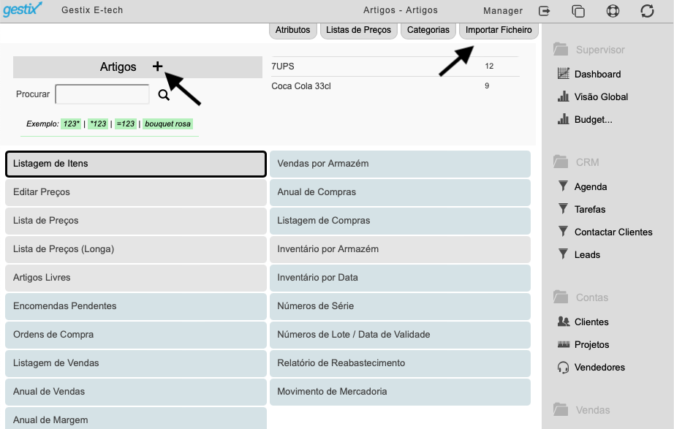
Task: Click the example pattern *123
Action: click(x=98, y=124)
